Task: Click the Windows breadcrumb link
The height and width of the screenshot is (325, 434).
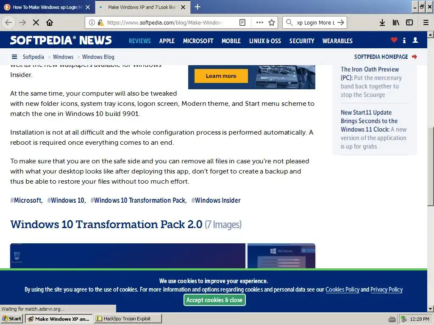Action: (63, 57)
